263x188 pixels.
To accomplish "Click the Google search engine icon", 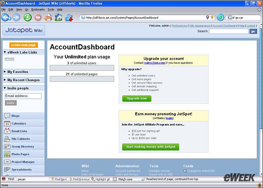I will click(229, 18).
